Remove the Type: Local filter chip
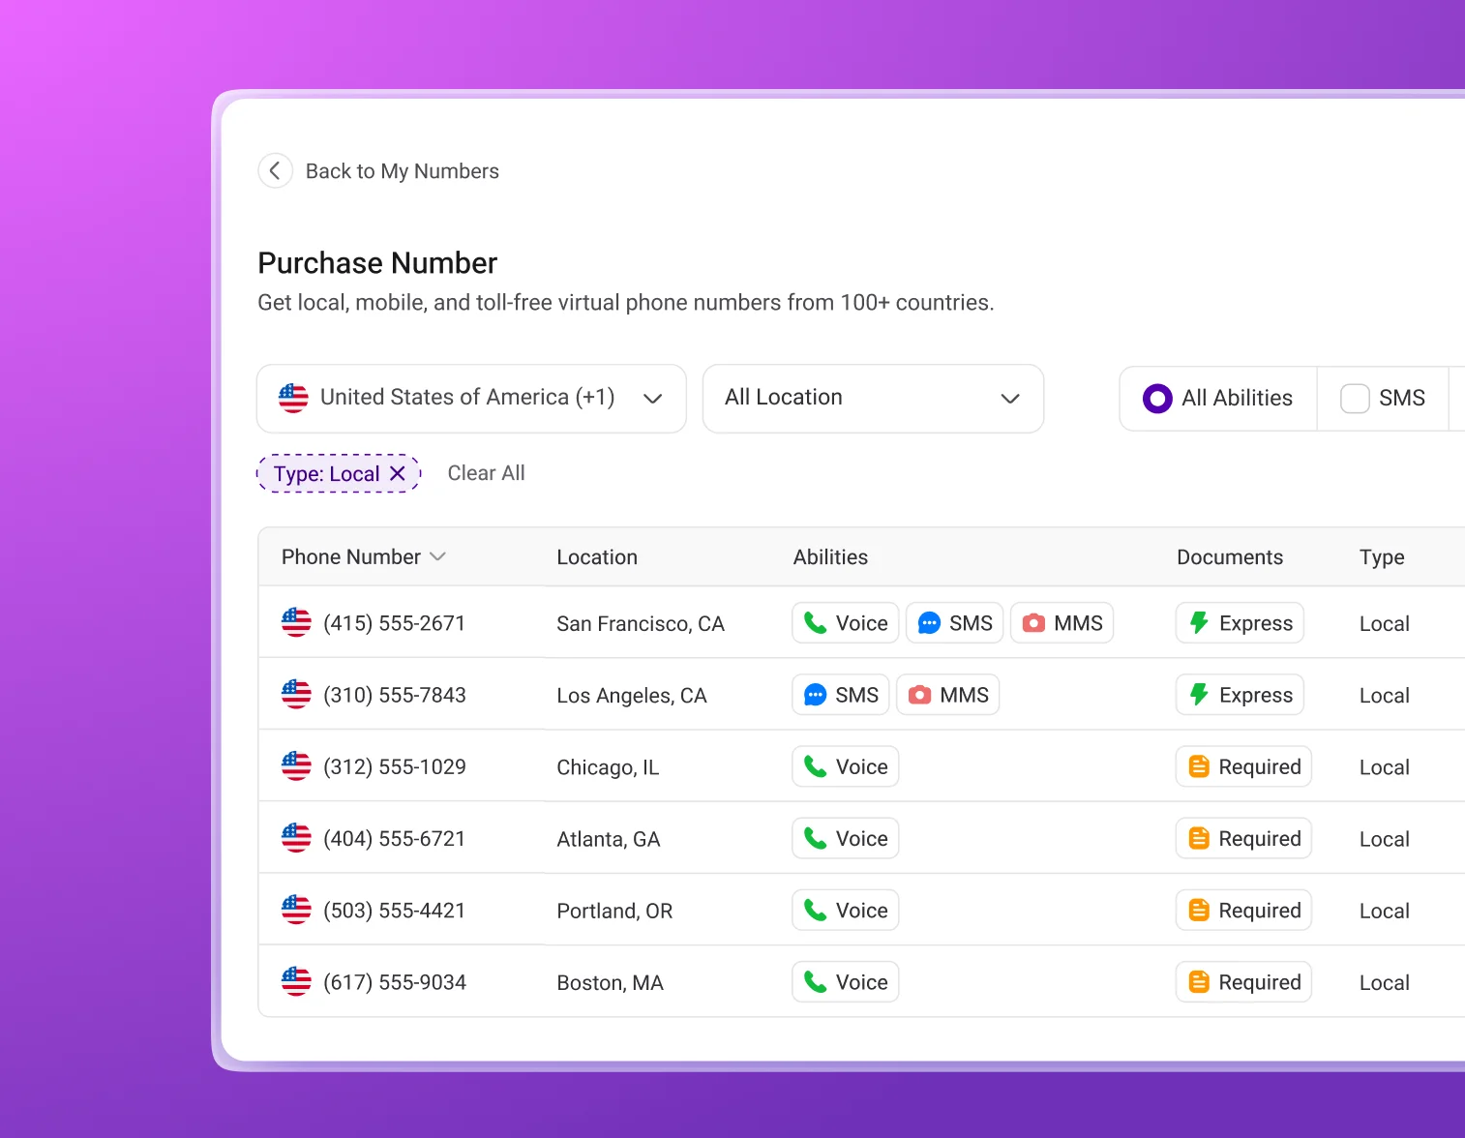This screenshot has width=1465, height=1138. (398, 474)
